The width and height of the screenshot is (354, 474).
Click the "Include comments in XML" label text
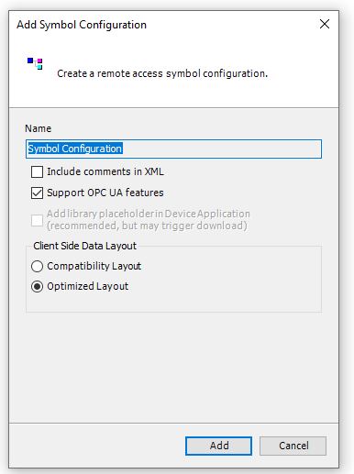click(x=105, y=171)
